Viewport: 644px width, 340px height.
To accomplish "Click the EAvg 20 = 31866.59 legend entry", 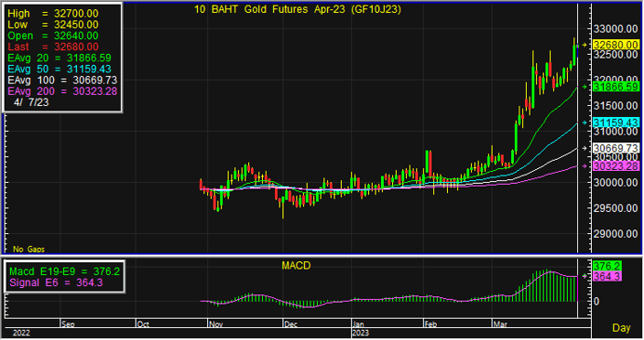I will click(59, 59).
